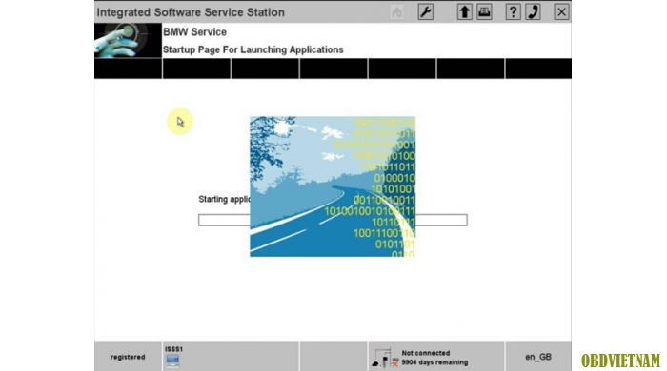The width and height of the screenshot is (667, 371).
Task: Select the ISSS1 monitor icon
Action: click(x=172, y=361)
